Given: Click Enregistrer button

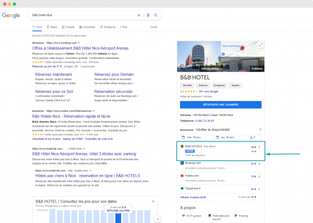Looking at the screenshot, I should pos(219,86).
